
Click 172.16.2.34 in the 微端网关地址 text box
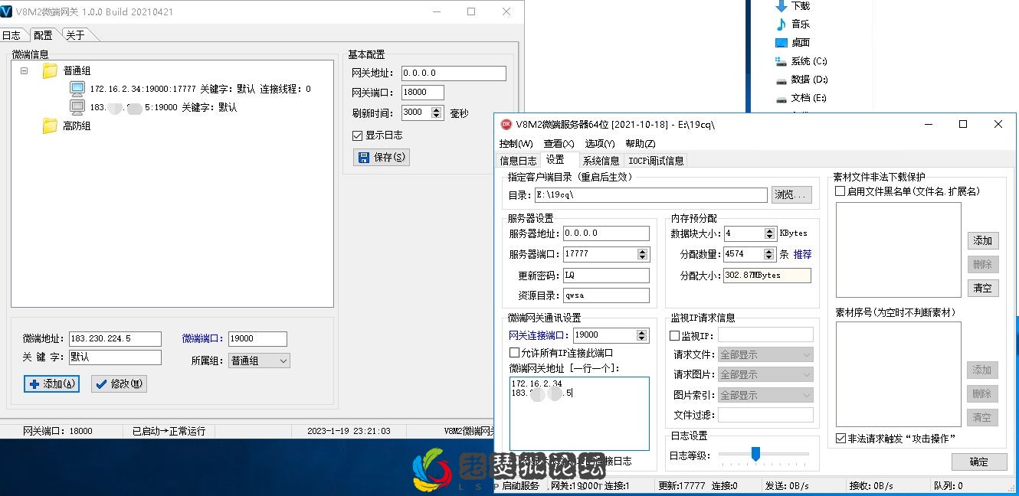click(536, 384)
